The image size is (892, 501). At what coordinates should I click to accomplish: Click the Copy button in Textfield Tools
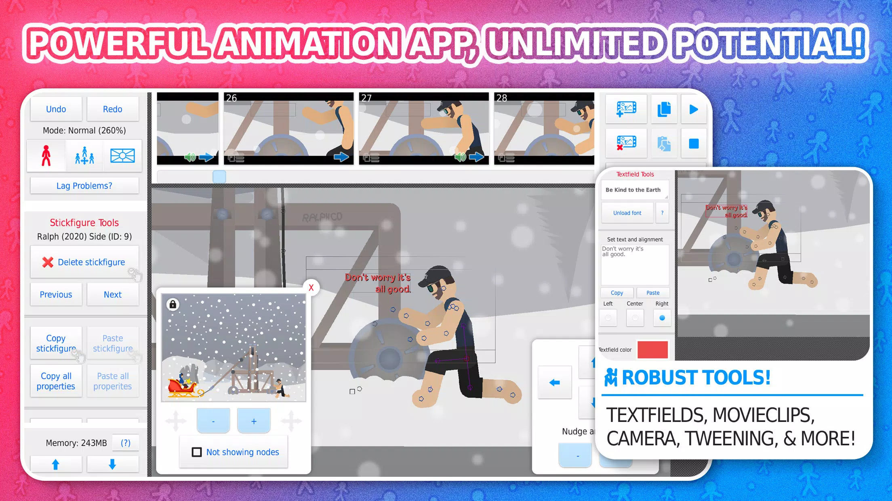point(616,292)
